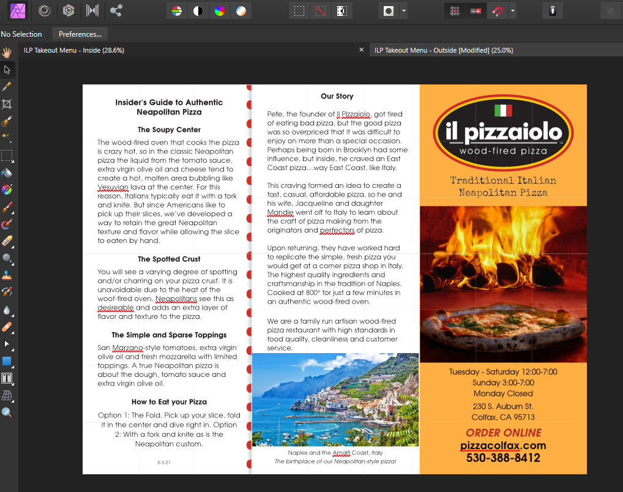The height and width of the screenshot is (492, 623).
Task: Click the Amalfi Coast photo
Action: (335, 400)
